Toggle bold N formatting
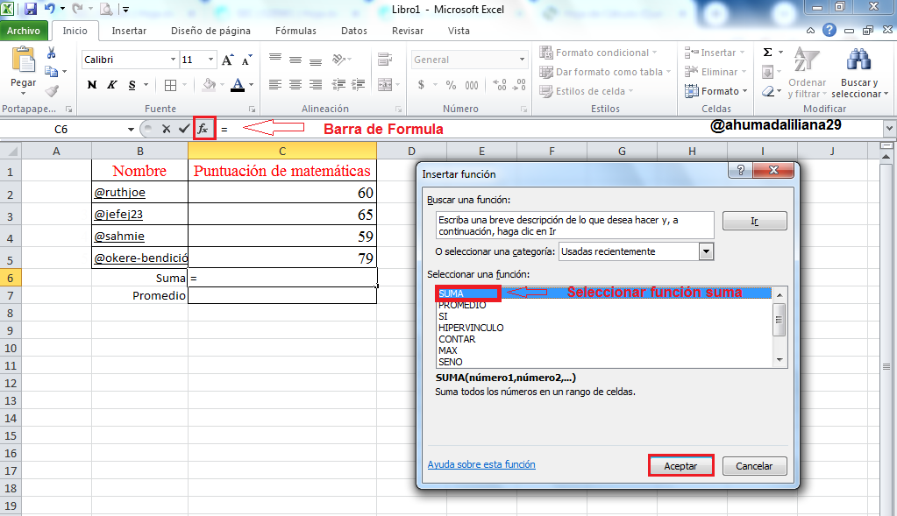This screenshot has height=516, width=897. [x=91, y=85]
